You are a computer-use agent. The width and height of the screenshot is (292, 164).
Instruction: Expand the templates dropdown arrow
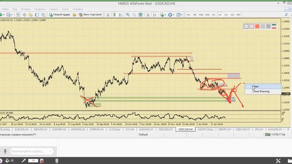(182, 15)
